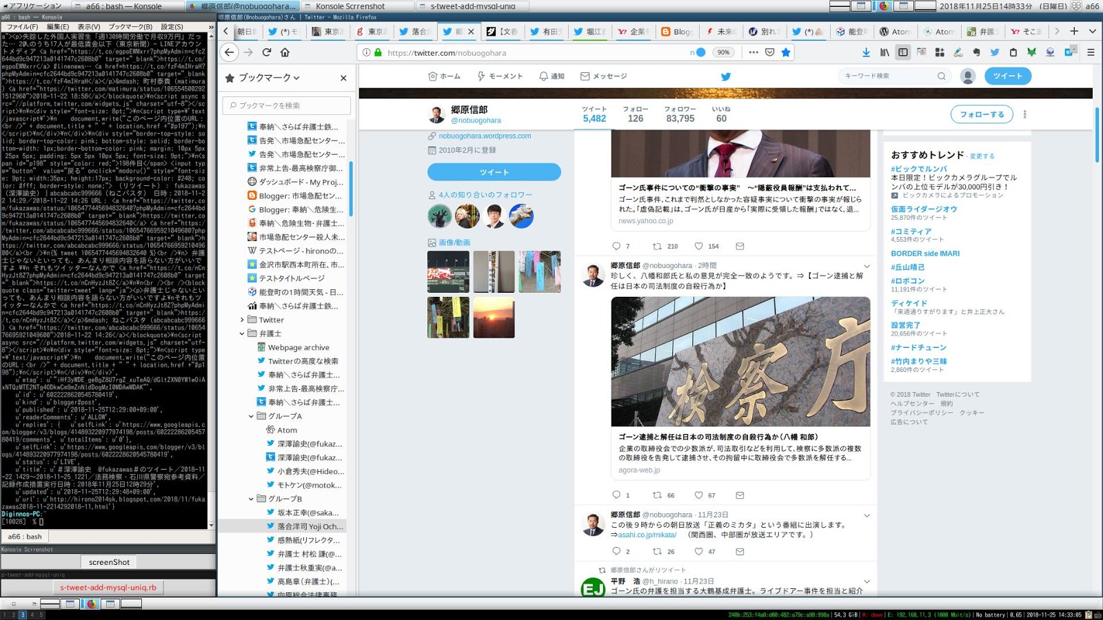Open 2時間 tweet options chevron
The image size is (1103, 620).
click(867, 266)
